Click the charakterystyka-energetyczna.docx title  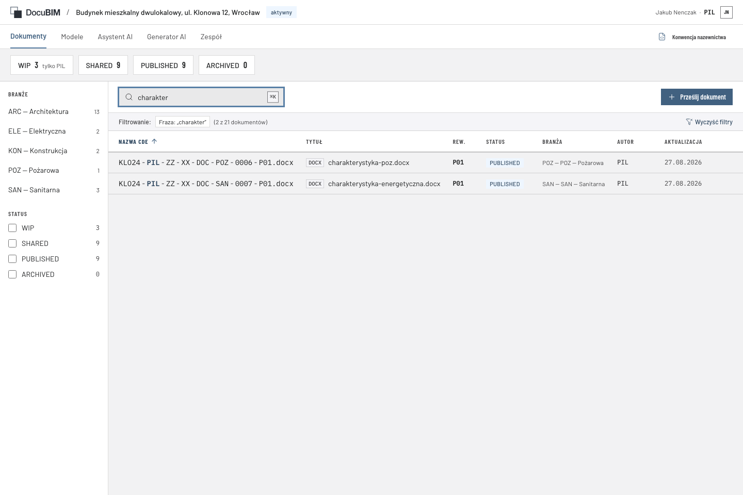(x=384, y=184)
